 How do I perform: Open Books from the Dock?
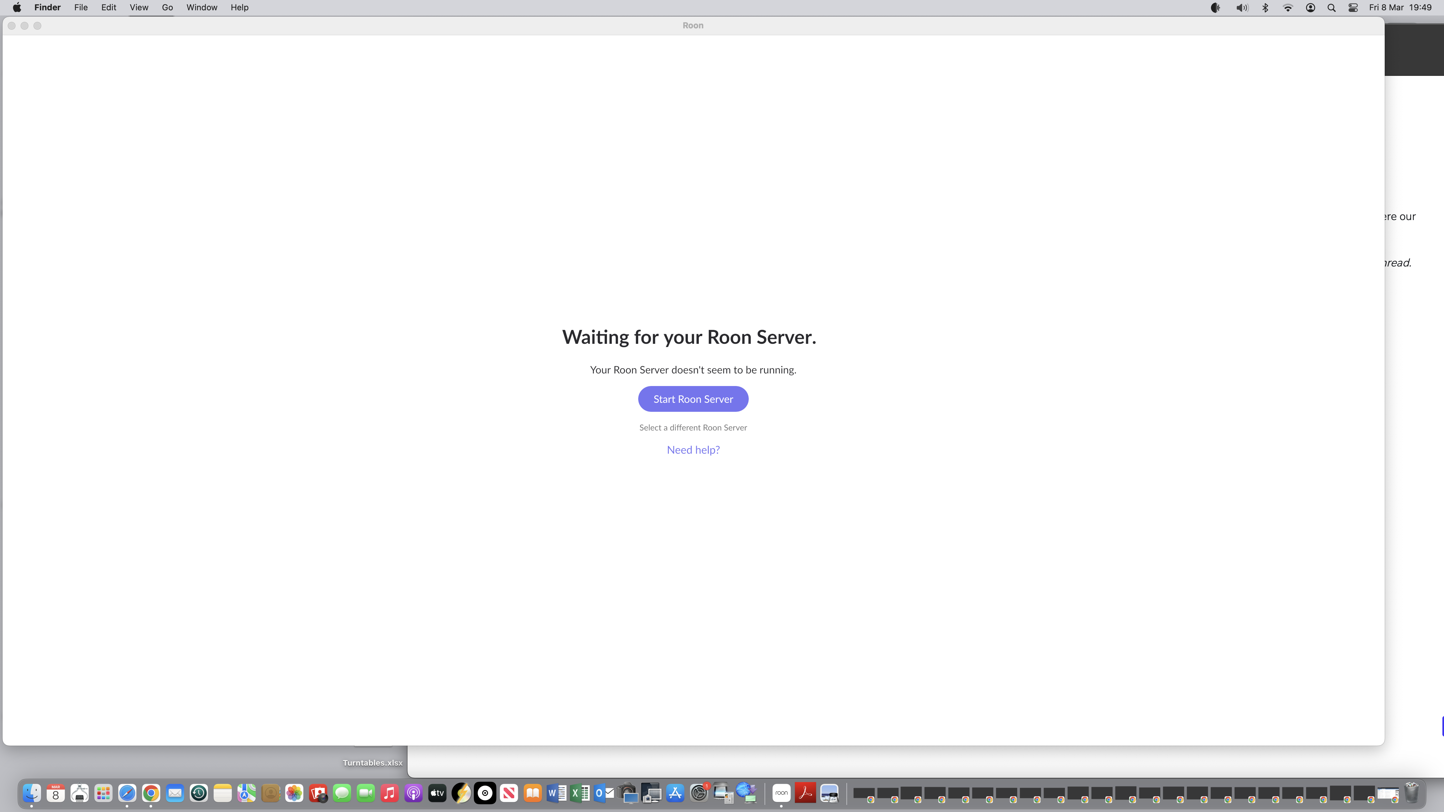point(532,794)
